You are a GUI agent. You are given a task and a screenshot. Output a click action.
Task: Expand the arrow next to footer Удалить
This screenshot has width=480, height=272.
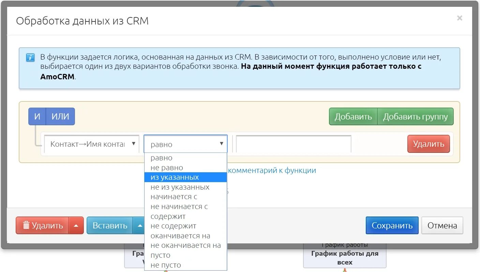click(x=76, y=225)
